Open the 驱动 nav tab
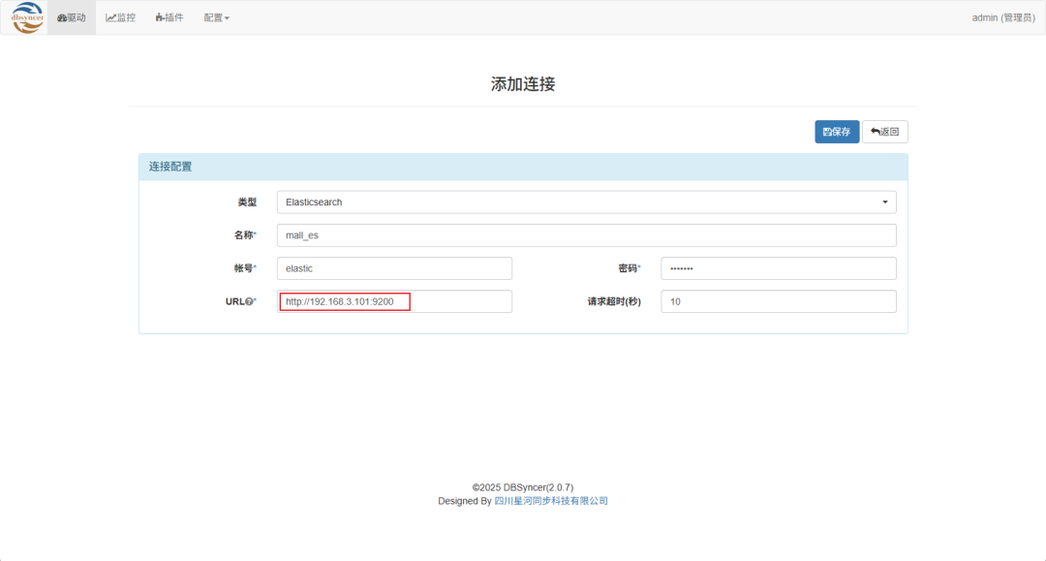 (72, 18)
